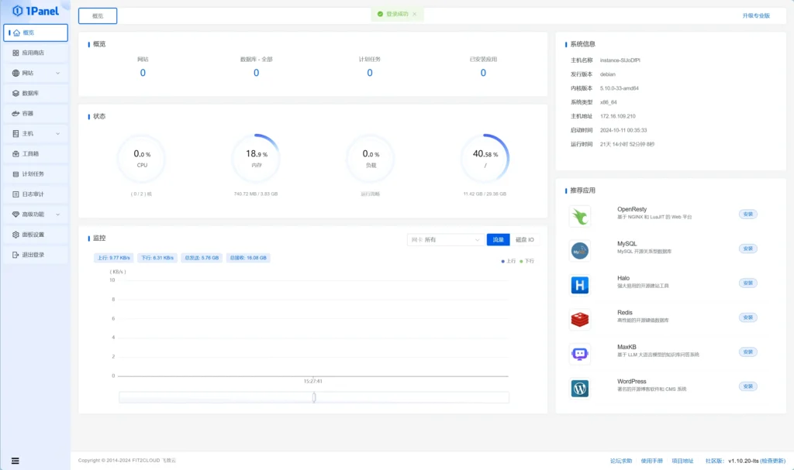
Task: Close the 登录成功 notification
Action: pyautogui.click(x=415, y=14)
